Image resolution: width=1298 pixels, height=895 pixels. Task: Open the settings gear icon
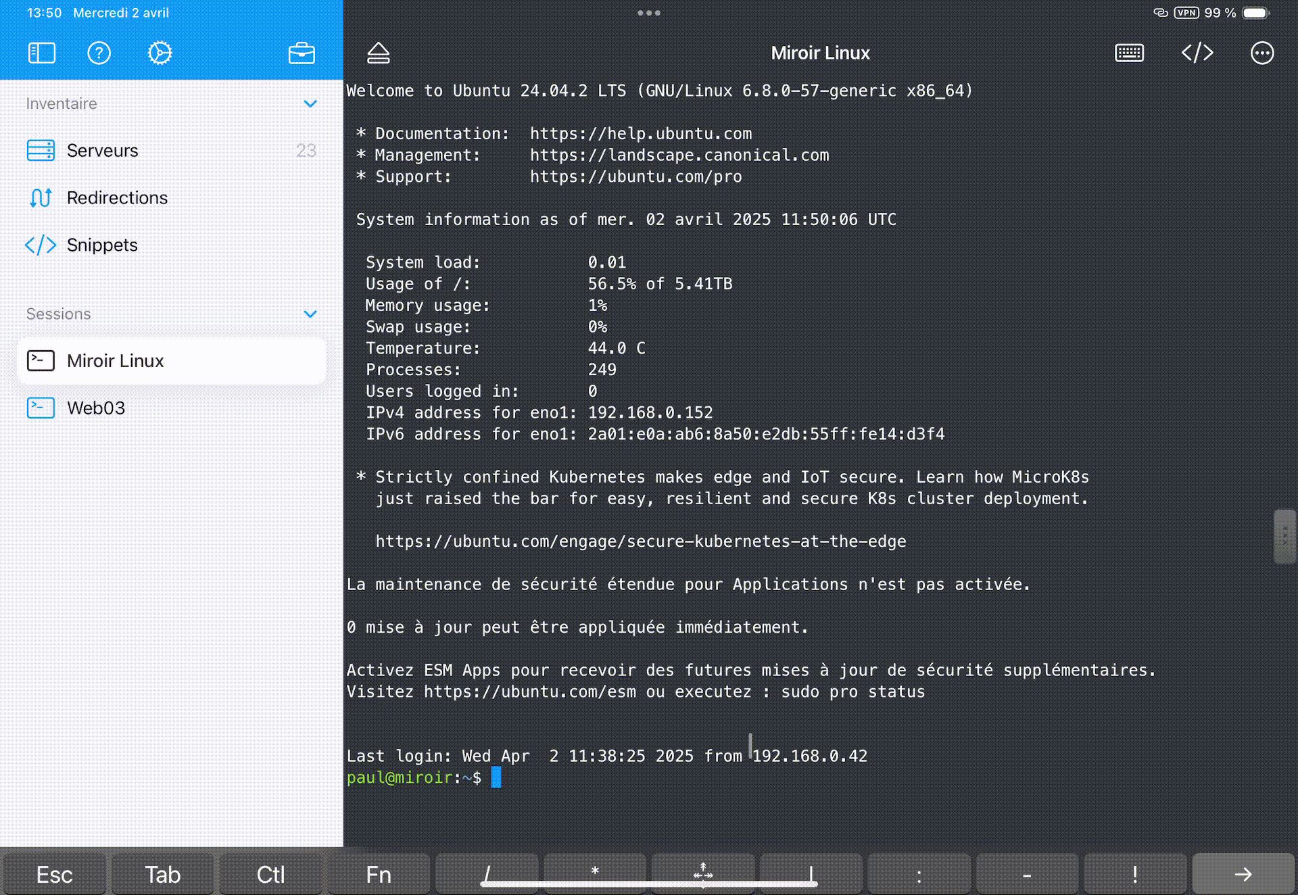click(x=160, y=53)
